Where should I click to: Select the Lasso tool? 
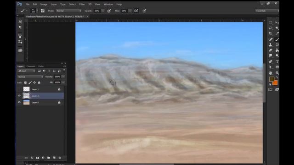point(271,28)
